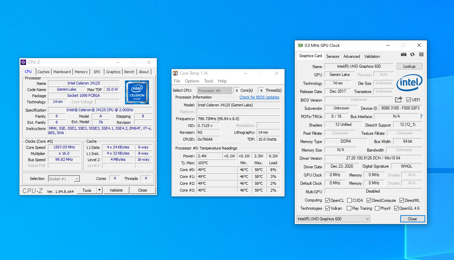Click the Bus Interface question mark help icon
Screen dimensions: 454x260
(421, 116)
